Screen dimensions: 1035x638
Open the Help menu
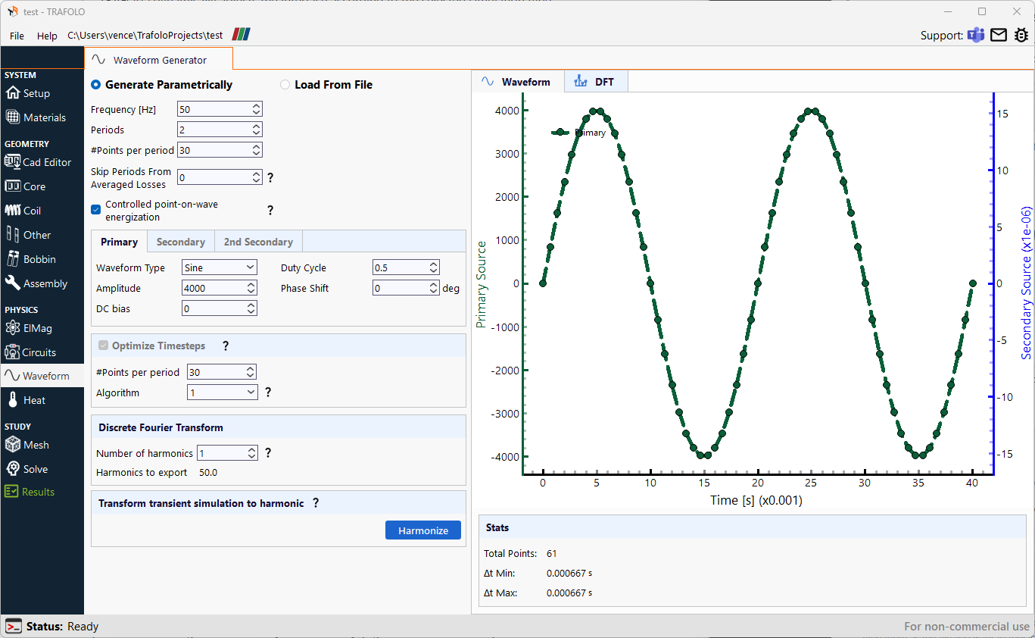click(x=47, y=36)
